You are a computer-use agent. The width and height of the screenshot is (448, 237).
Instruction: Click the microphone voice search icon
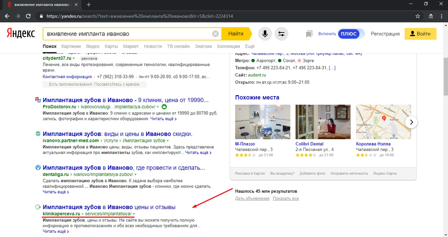coord(265,34)
